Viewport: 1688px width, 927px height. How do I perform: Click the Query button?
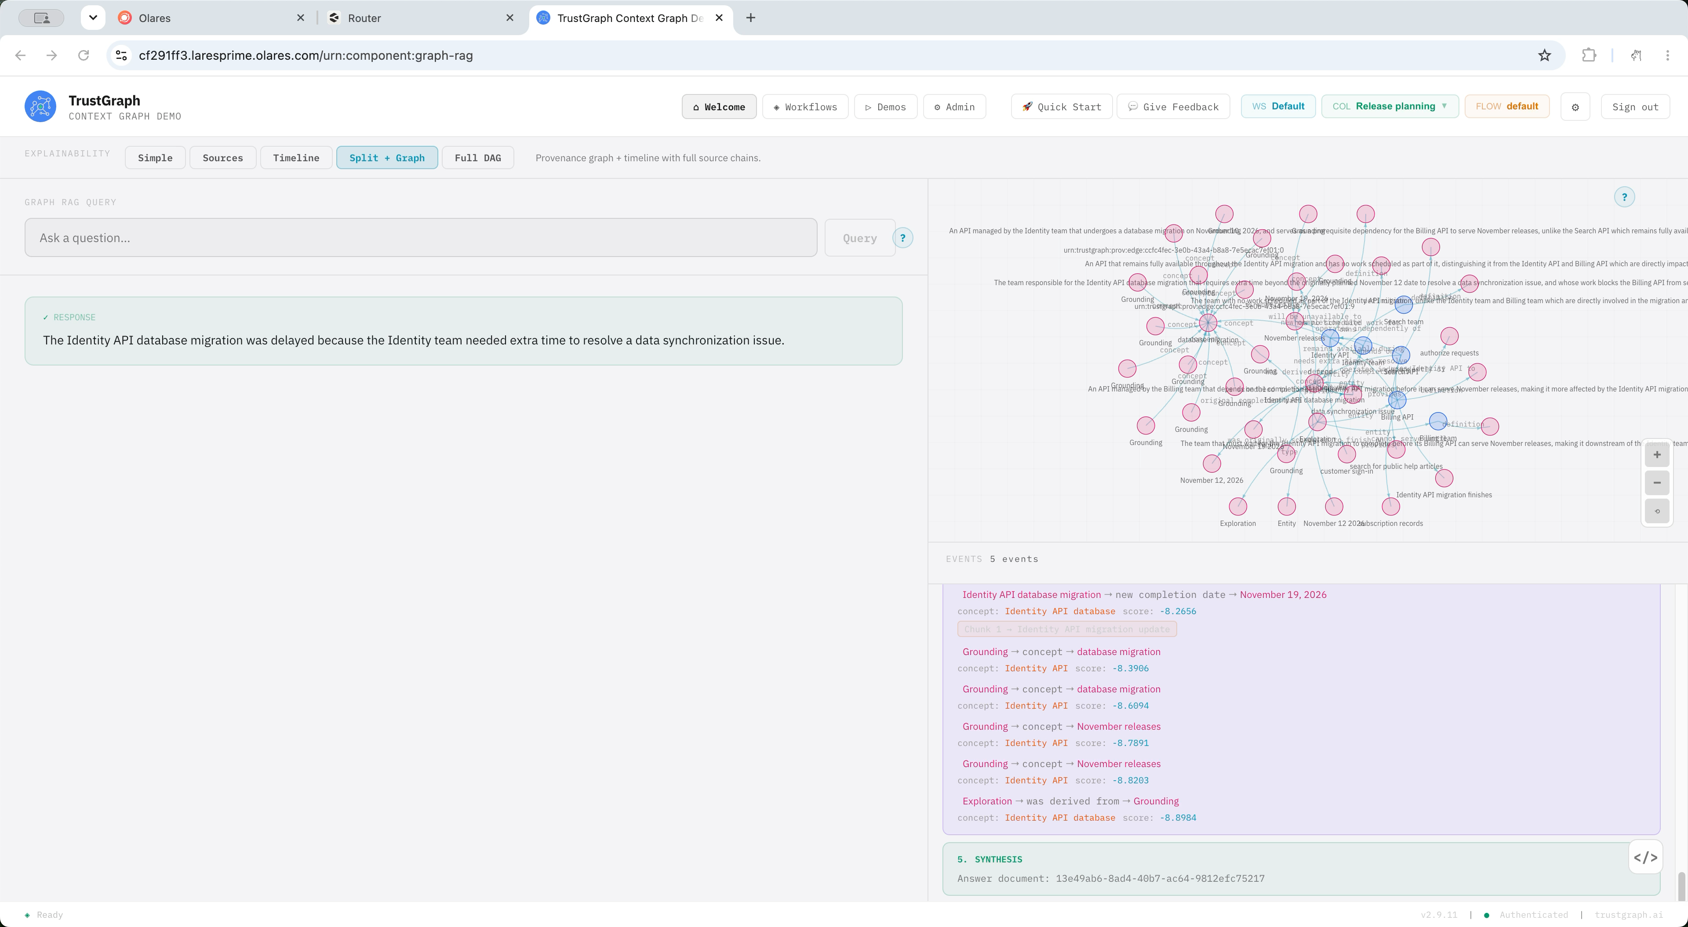click(860, 238)
